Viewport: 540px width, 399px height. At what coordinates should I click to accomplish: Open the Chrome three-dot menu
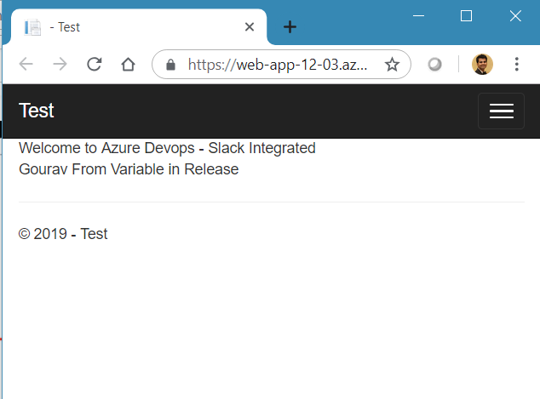coord(517,65)
